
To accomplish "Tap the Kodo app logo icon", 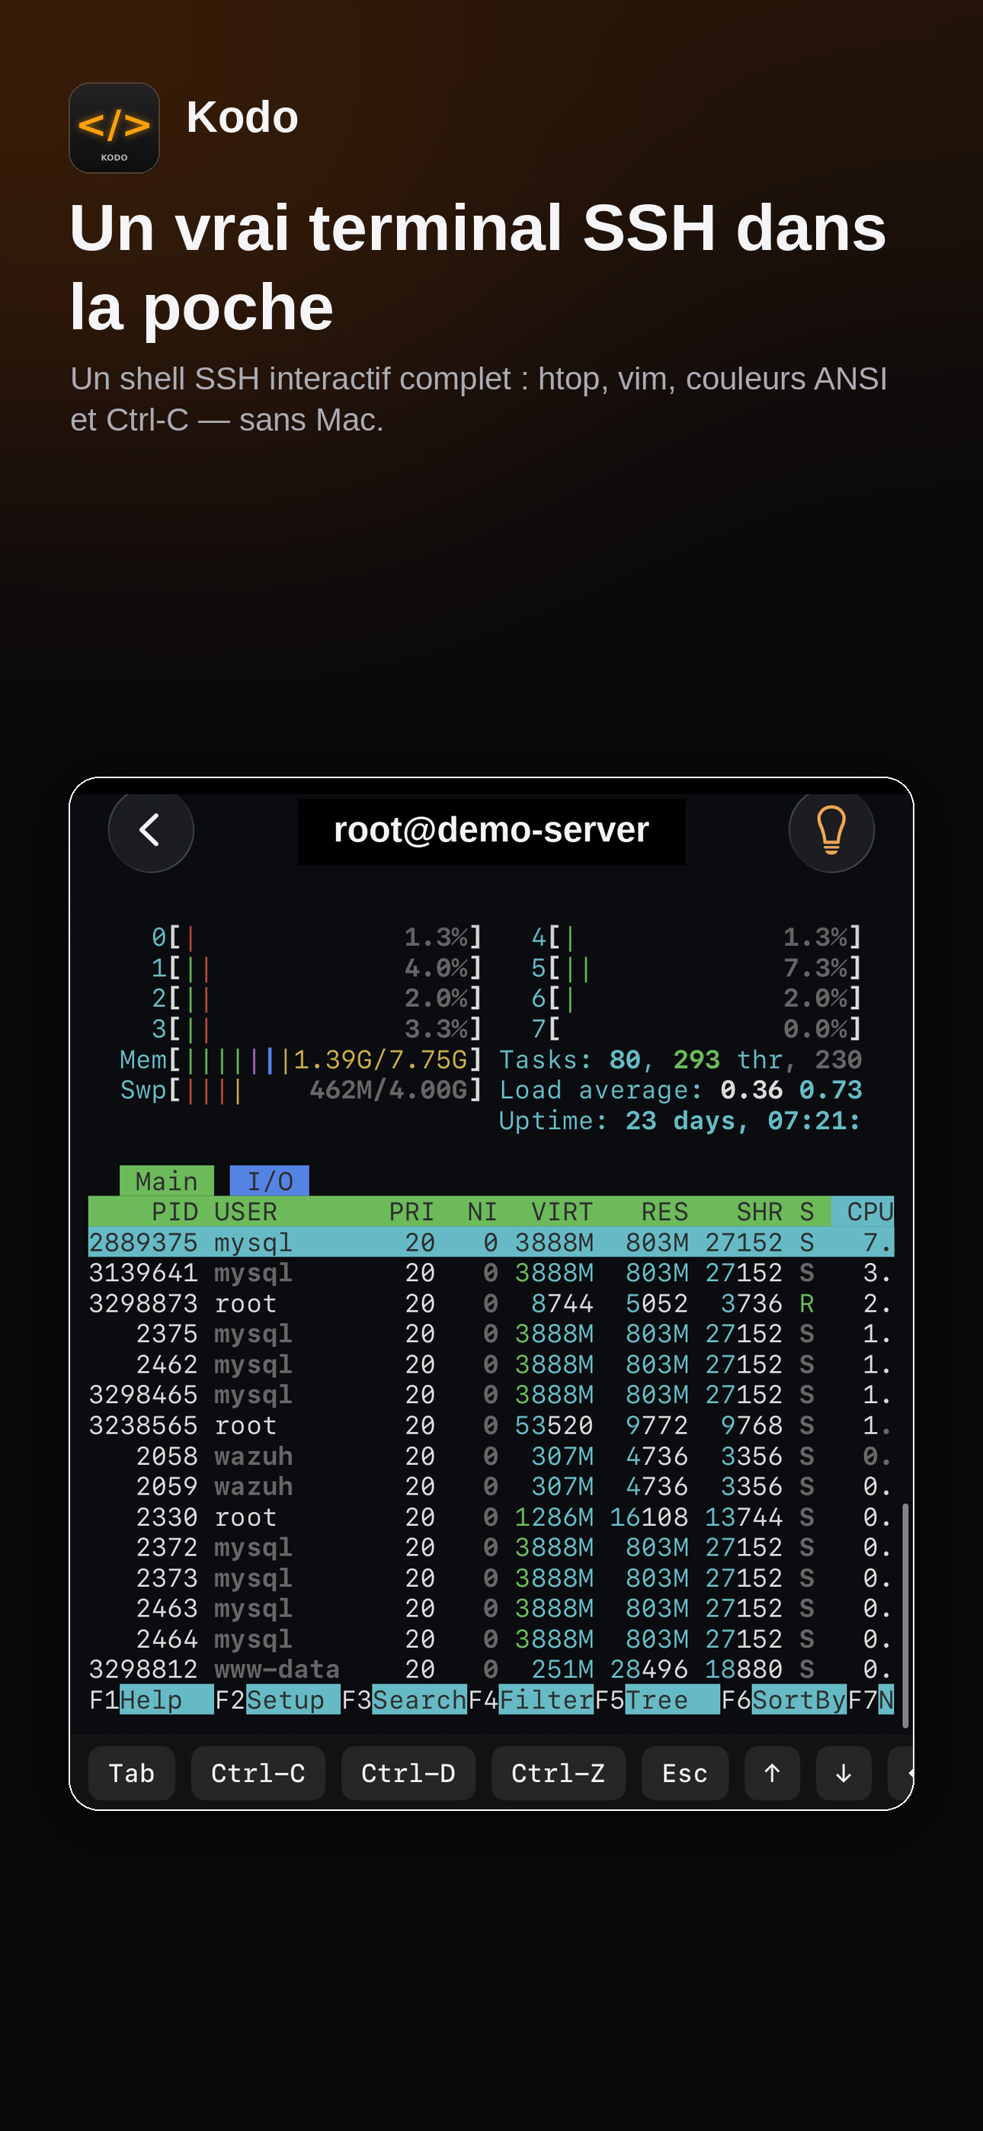I will tap(114, 128).
